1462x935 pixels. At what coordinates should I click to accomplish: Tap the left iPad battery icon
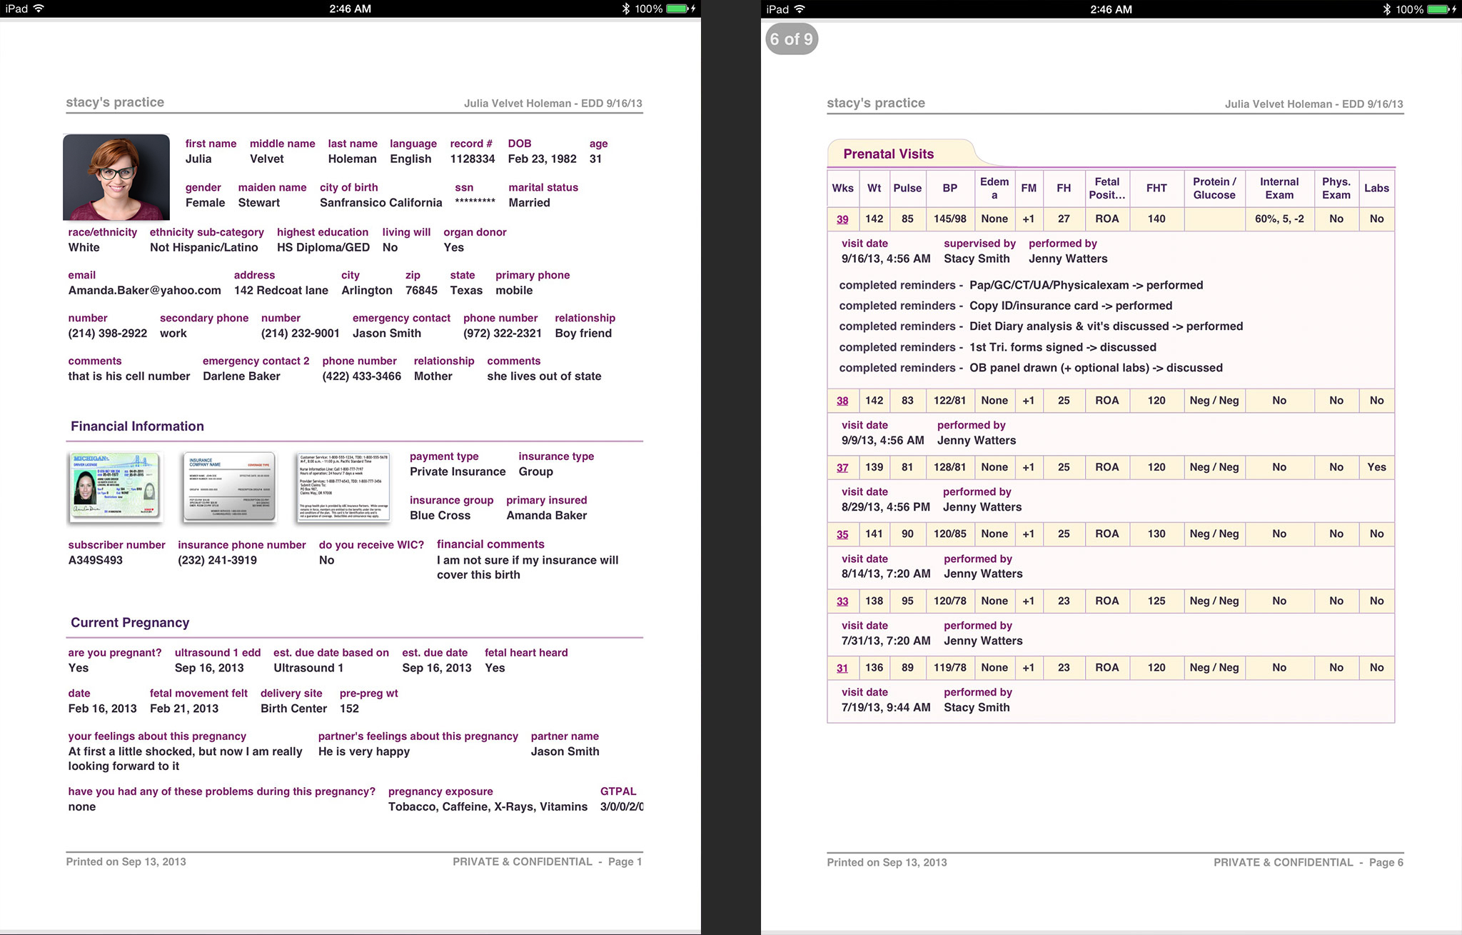coord(677,9)
